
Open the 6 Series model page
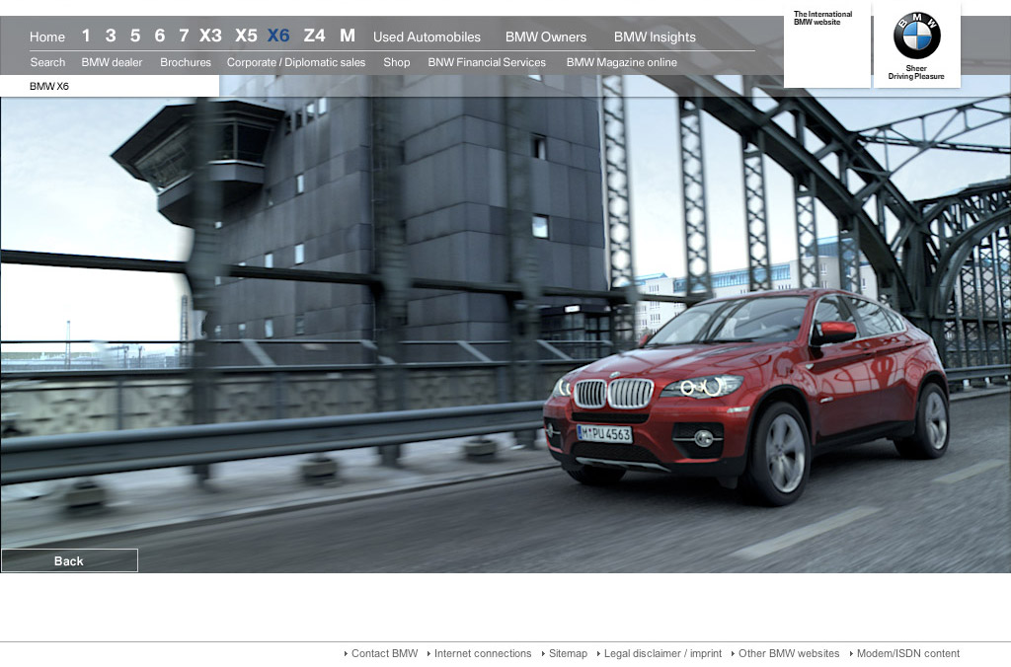pos(159,36)
